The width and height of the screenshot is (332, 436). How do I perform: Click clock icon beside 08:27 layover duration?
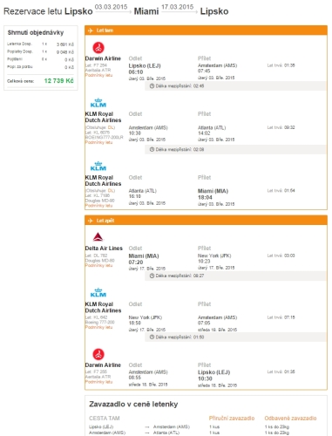click(x=152, y=276)
